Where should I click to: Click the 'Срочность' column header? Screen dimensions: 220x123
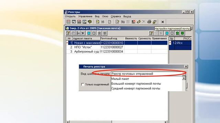click(144, 39)
